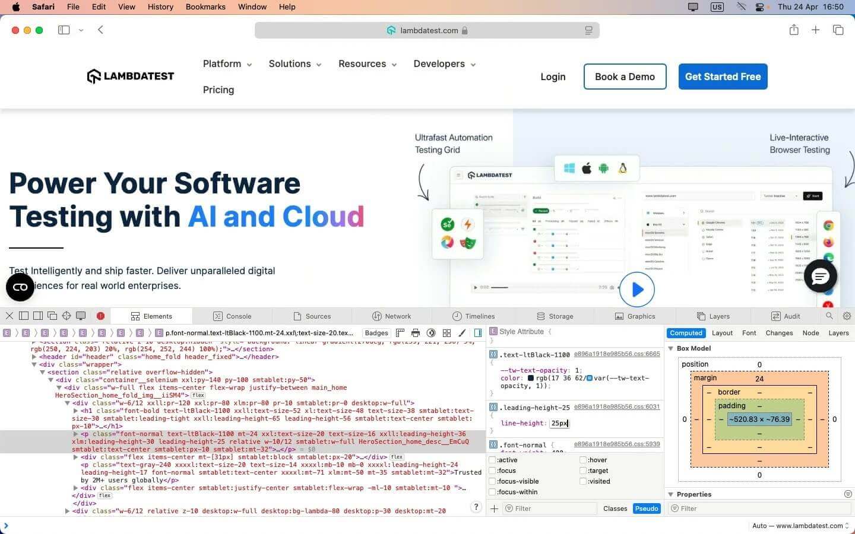Expand the Resources navigation dropdown
Image resolution: width=855 pixels, height=534 pixels.
[368, 64]
